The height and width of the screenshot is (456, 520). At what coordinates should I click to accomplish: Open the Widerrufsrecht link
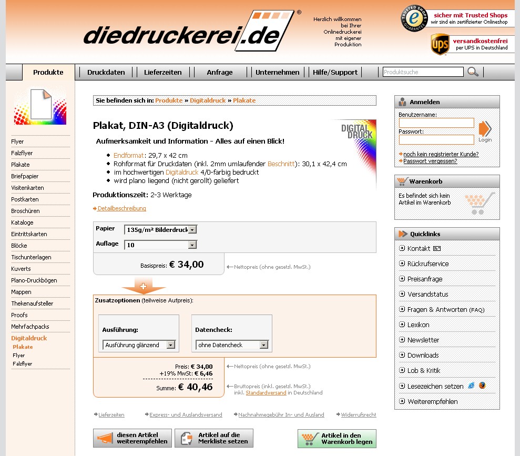359,414
